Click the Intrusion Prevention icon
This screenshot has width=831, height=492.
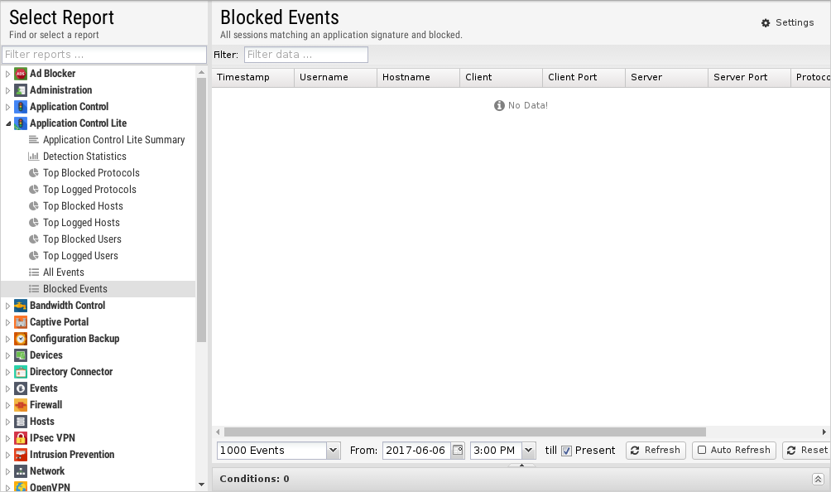[x=21, y=455]
